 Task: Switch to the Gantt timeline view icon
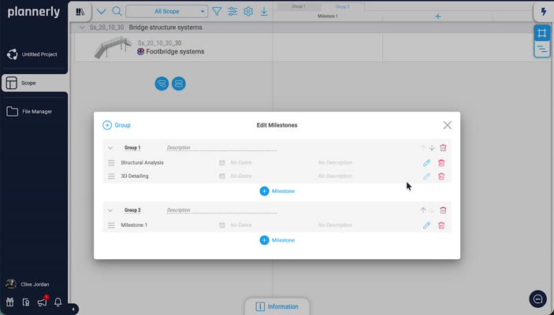(542, 49)
